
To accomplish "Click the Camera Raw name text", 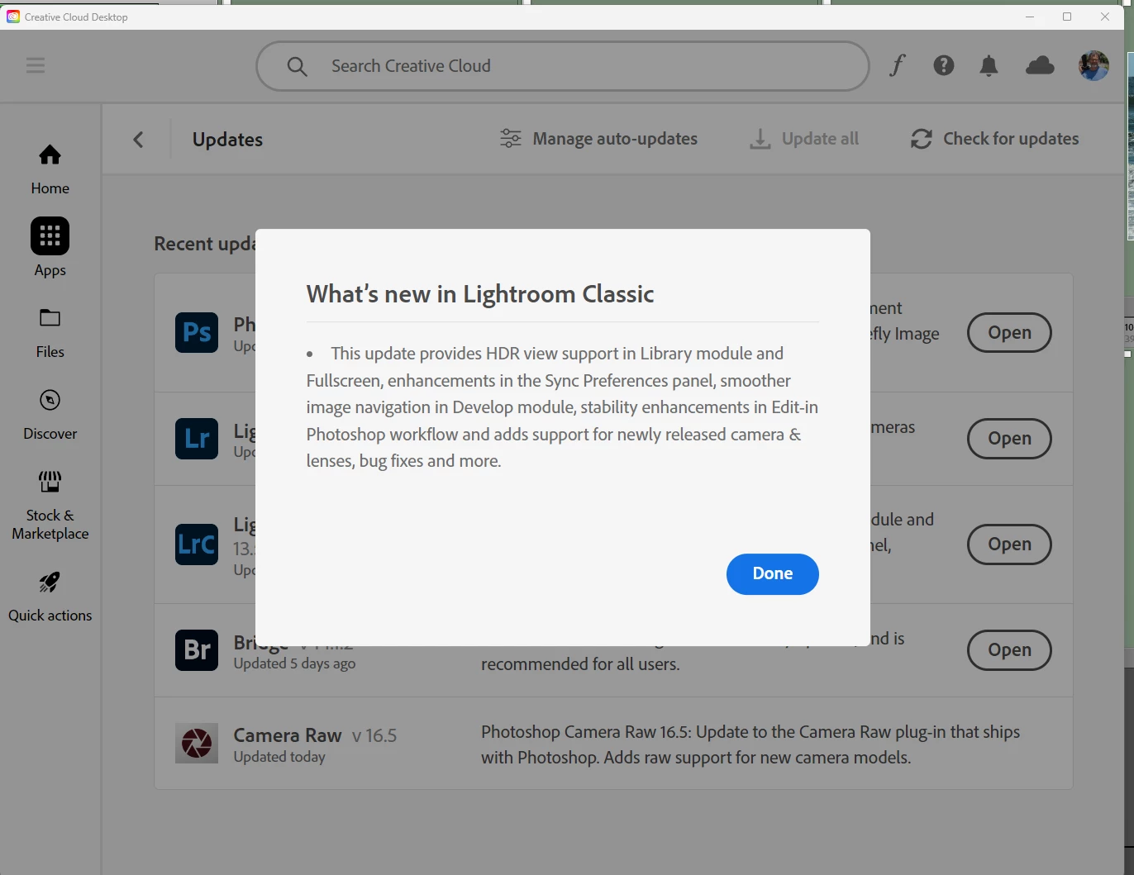I will pos(288,735).
